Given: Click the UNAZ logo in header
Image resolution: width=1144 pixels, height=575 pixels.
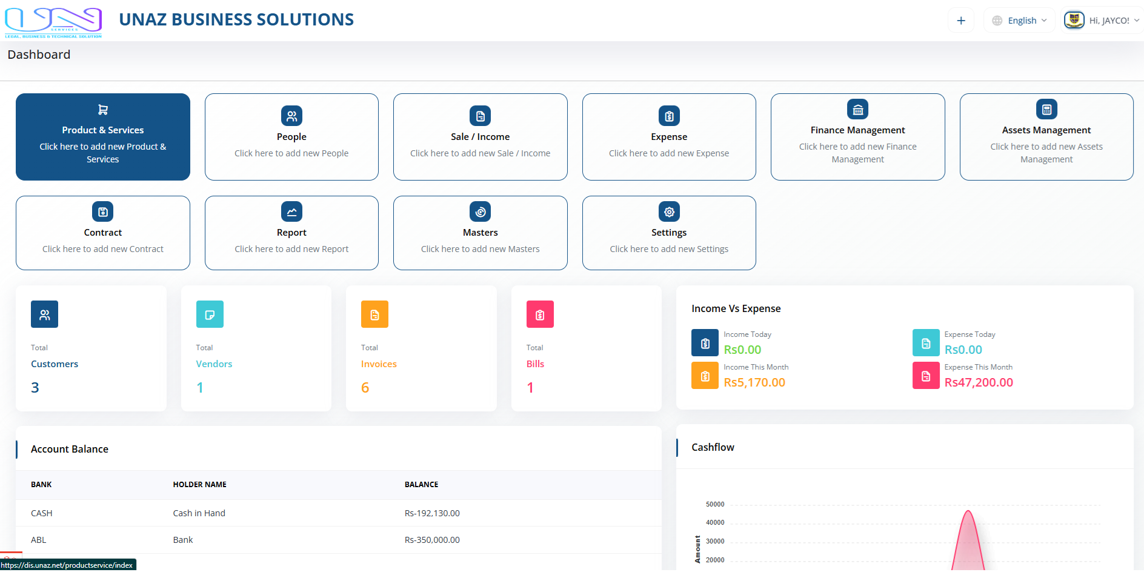Looking at the screenshot, I should coord(53,22).
